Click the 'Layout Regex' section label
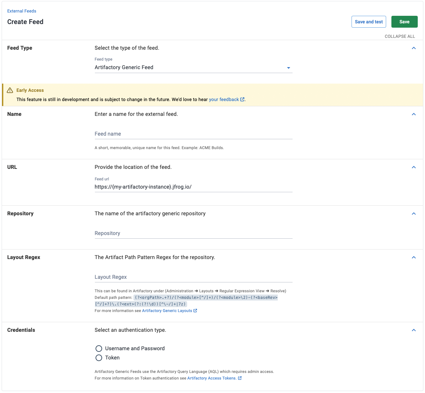The width and height of the screenshot is (425, 393). 24,257
